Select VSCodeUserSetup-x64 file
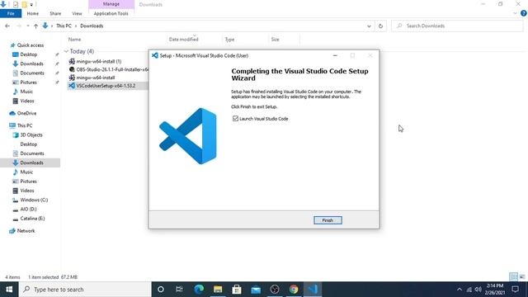 102,86
